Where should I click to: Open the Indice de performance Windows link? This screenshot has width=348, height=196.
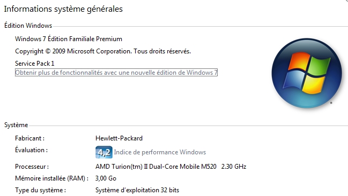160,152
